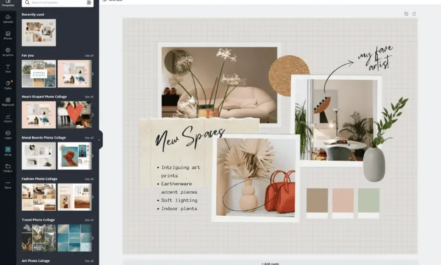The image size is (441, 265).
Task: Open the Photos sidebar tab
Action: click(x=8, y=35)
